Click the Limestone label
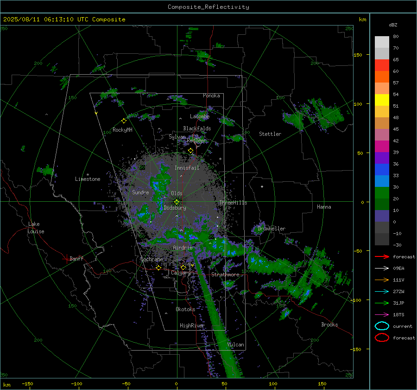The image size is (417, 390). click(88, 179)
